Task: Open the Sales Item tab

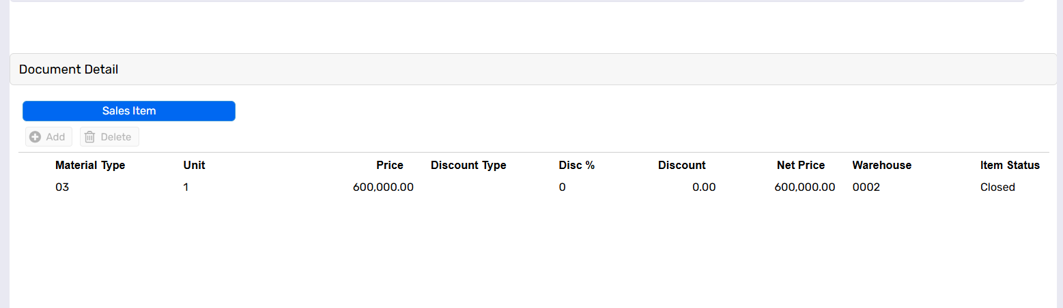Action: point(129,111)
